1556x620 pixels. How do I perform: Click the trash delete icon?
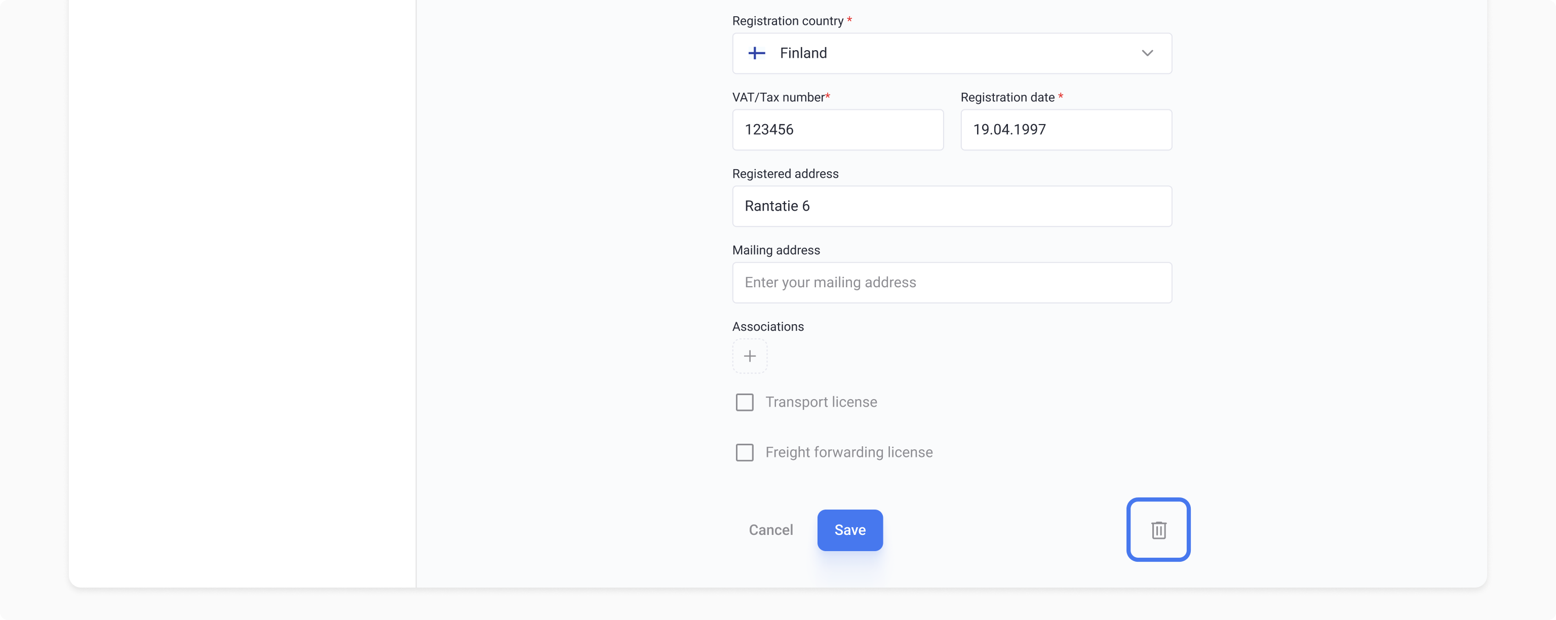(1158, 530)
